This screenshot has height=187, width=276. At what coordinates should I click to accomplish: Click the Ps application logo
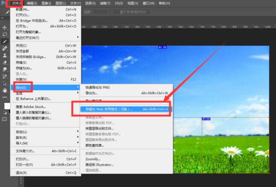pyautogui.click(x=3, y=3)
